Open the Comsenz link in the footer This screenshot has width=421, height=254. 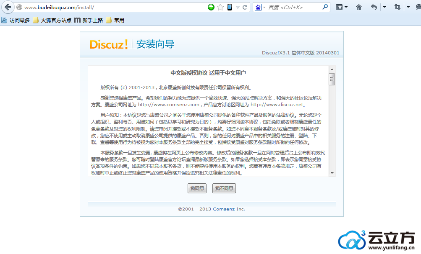[224, 209]
